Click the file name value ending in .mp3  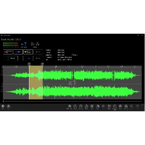(x=65, y=57)
